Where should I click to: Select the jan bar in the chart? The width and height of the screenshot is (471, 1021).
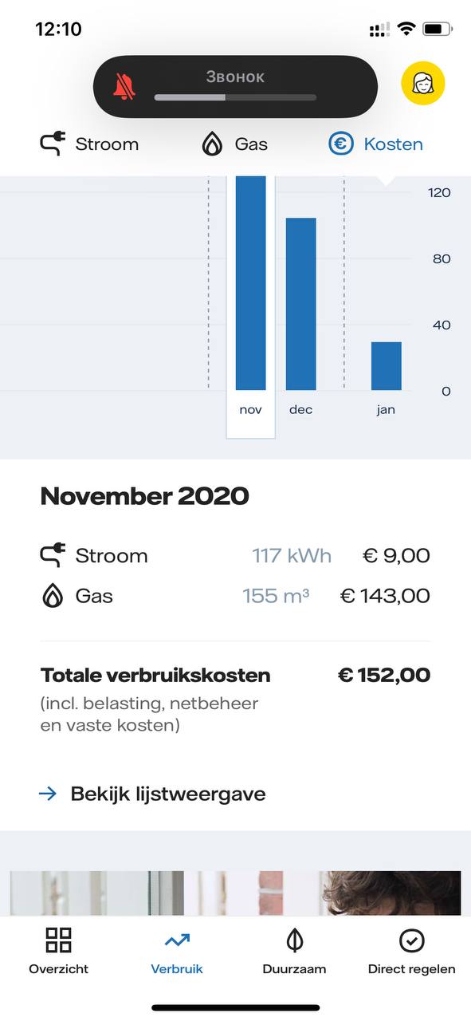pos(387,366)
